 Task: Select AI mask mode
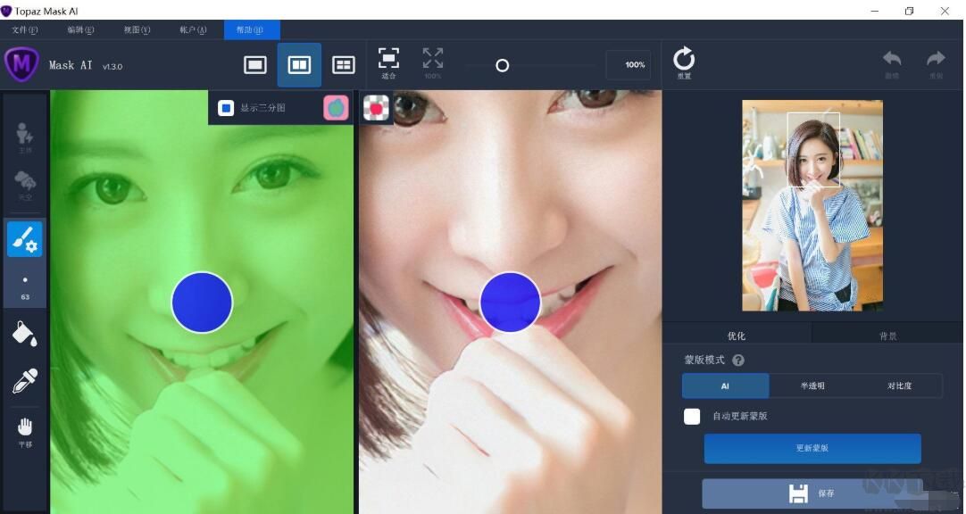coord(725,386)
